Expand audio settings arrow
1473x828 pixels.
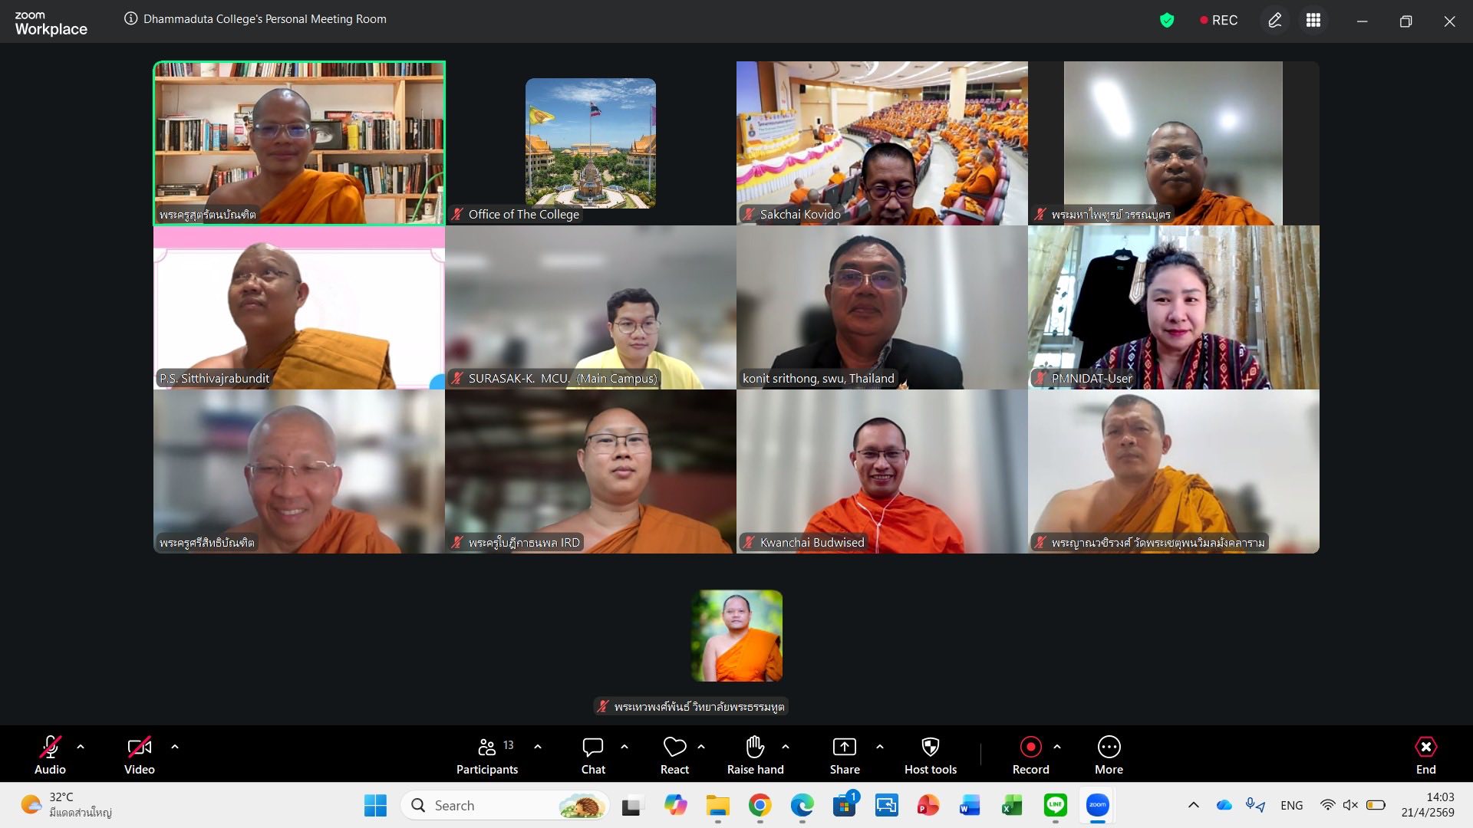pos(81,746)
